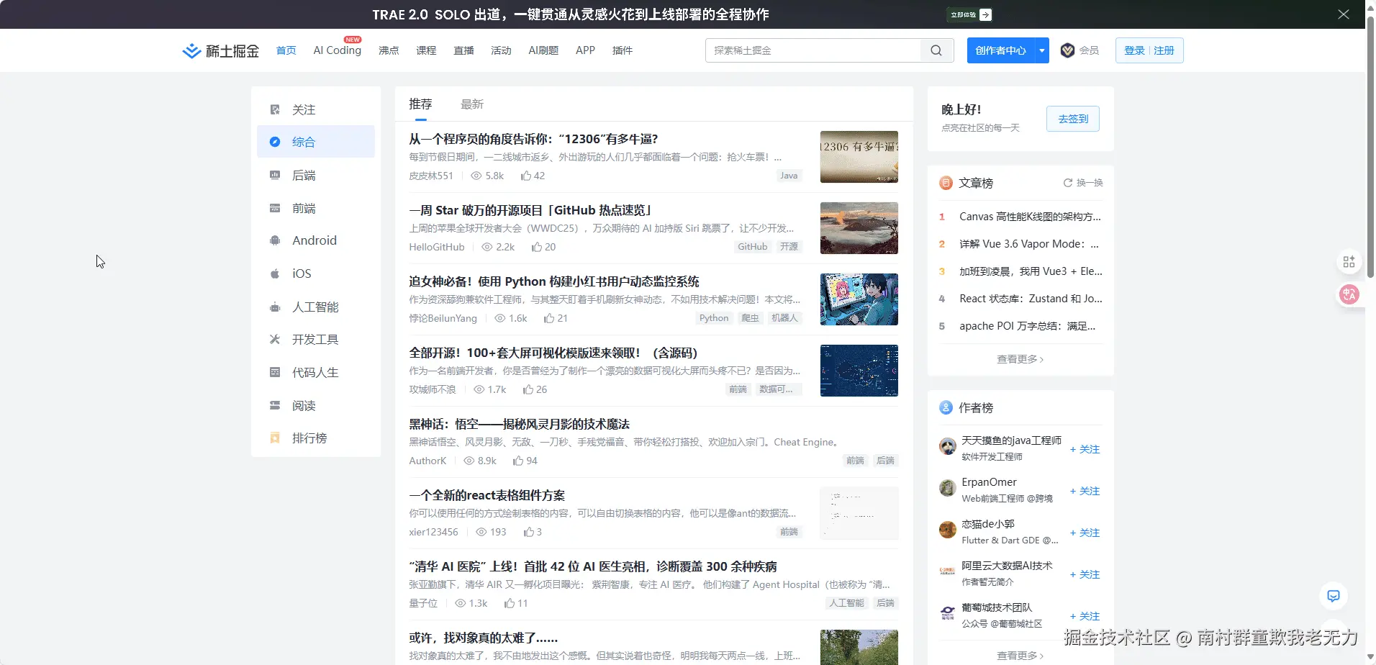Click the 后端 sidebar icon
The width and height of the screenshot is (1376, 665).
tap(275, 175)
